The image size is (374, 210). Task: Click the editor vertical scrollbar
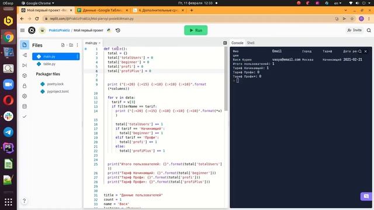tap(226, 79)
